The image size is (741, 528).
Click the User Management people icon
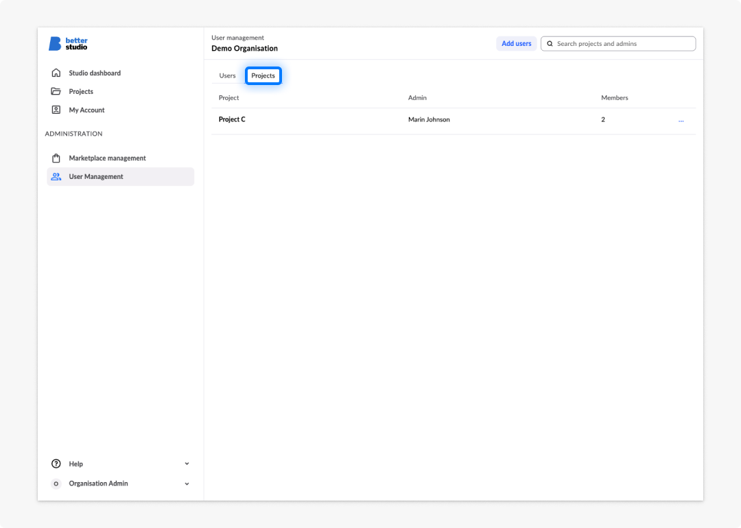tap(56, 176)
